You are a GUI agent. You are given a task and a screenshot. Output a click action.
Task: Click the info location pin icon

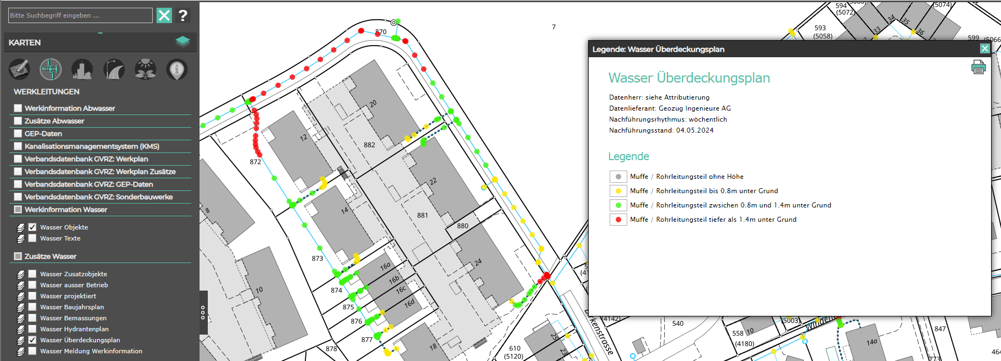point(177,69)
